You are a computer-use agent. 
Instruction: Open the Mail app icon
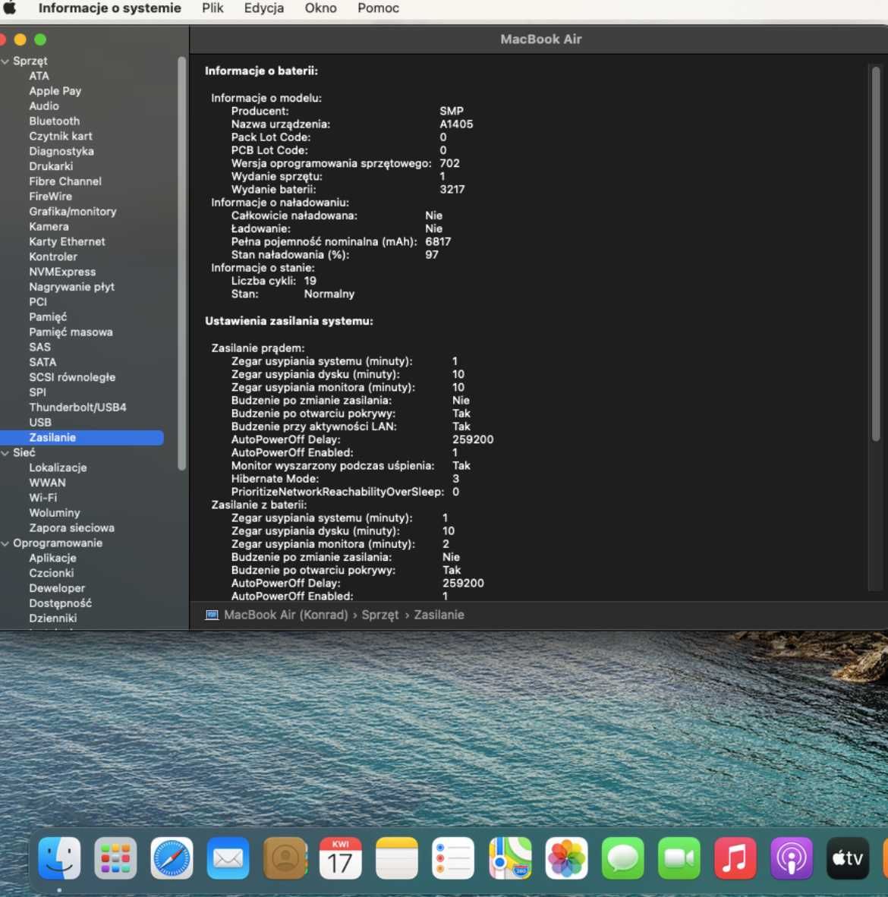click(x=228, y=858)
